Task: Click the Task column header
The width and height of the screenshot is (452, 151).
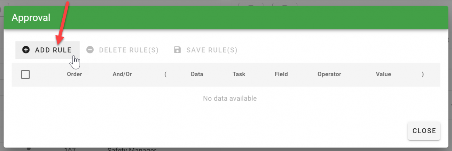Action: 239,74
